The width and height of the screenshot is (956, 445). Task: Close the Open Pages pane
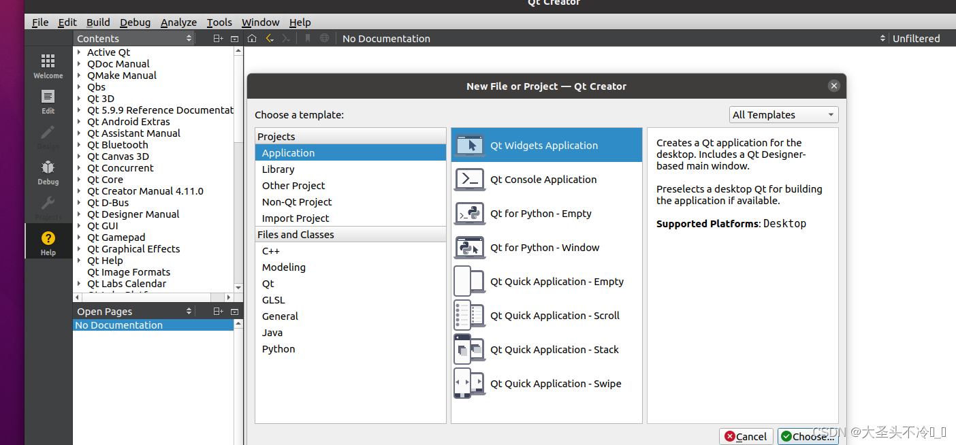click(234, 311)
